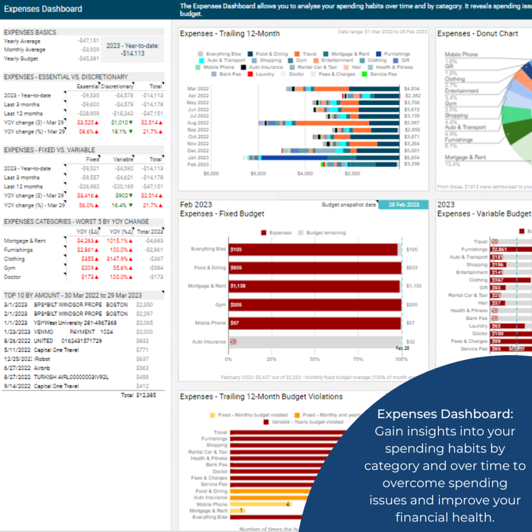Select the Gym row in the Worst 5 table
This screenshot has height=532, width=532.
point(84,268)
